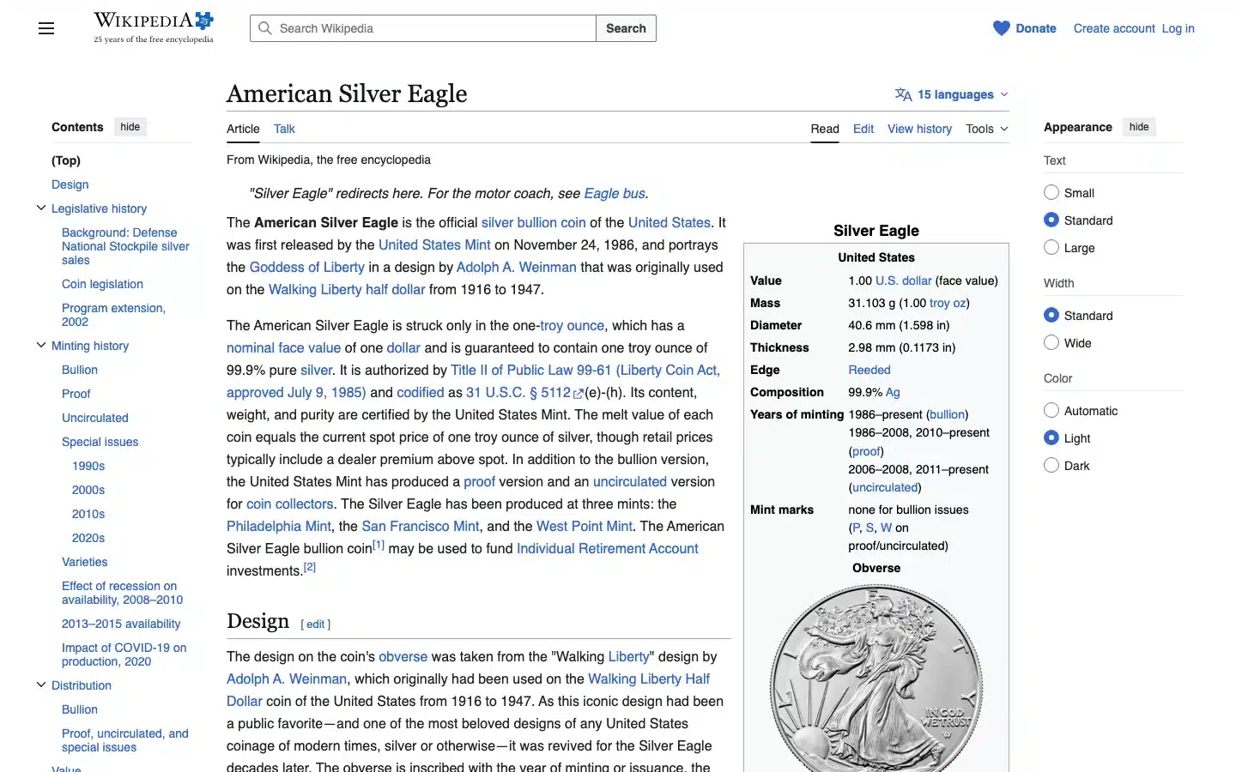Open the silver bullion coin link
This screenshot has width=1236, height=772.
click(x=533, y=222)
